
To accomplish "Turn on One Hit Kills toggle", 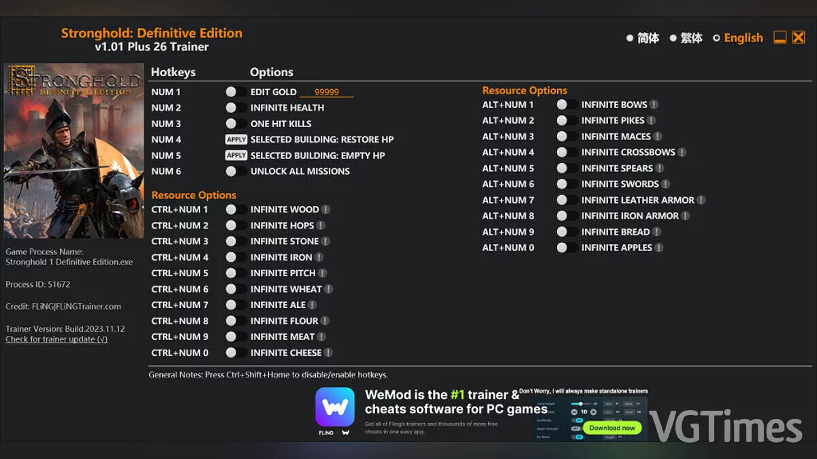I will (x=236, y=124).
